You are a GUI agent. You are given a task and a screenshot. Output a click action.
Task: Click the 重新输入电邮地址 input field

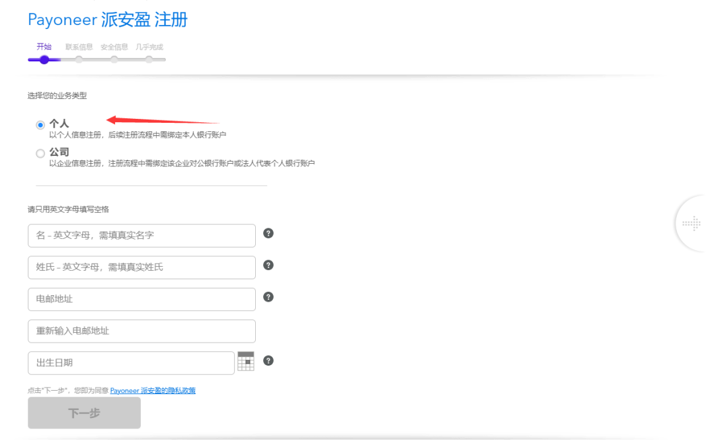click(x=141, y=331)
